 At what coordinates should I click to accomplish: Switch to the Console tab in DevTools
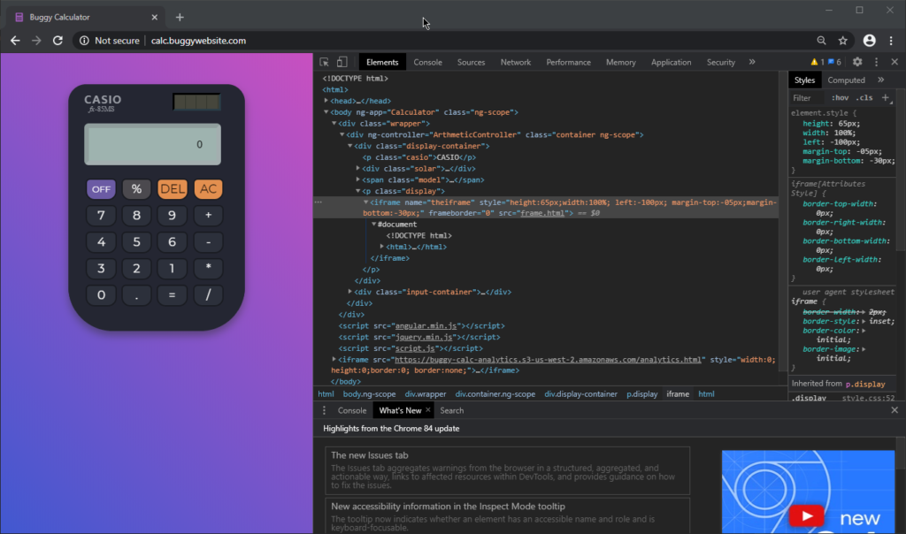pos(427,62)
